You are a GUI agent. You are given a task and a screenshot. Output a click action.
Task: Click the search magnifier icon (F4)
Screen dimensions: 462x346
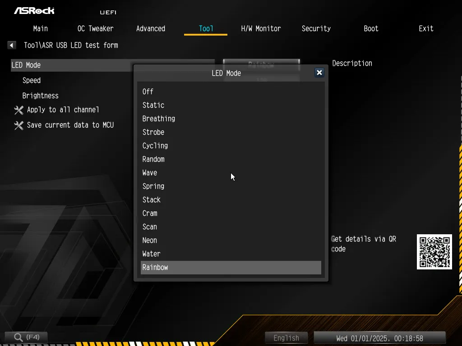(18, 337)
